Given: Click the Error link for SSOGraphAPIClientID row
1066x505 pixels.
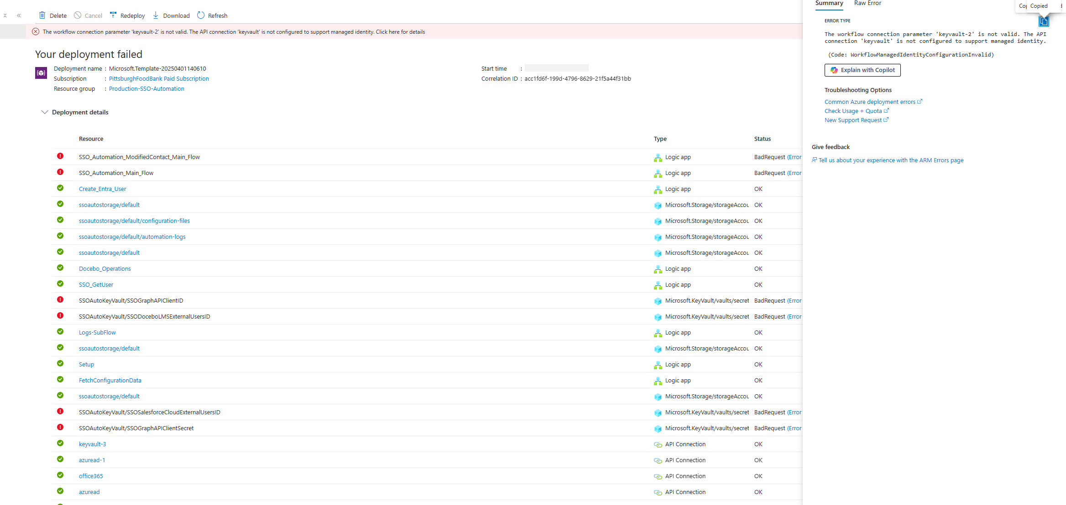Looking at the screenshot, I should coord(794,301).
